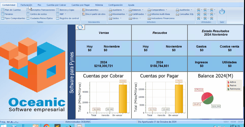Click the 15.693 Vencido label
245x127 pixels.
(166, 109)
